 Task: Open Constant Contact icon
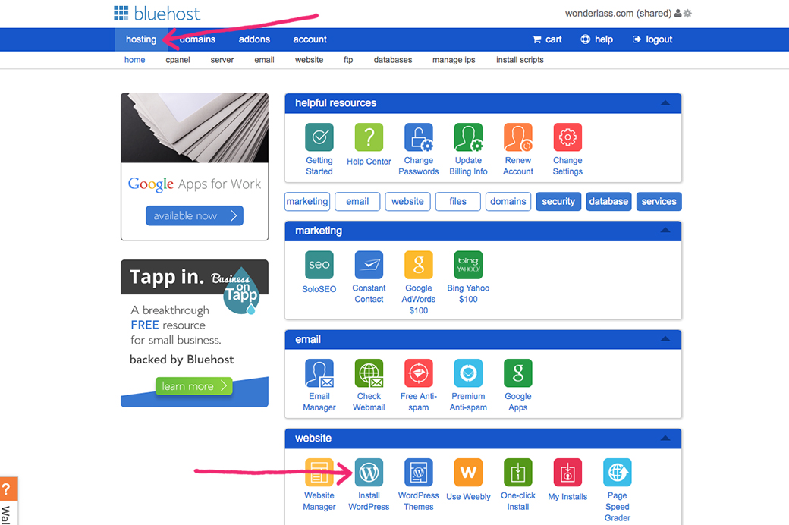click(369, 265)
